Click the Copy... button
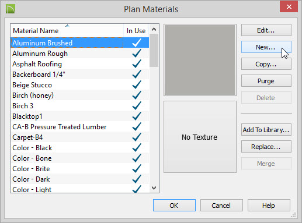 click(x=266, y=64)
